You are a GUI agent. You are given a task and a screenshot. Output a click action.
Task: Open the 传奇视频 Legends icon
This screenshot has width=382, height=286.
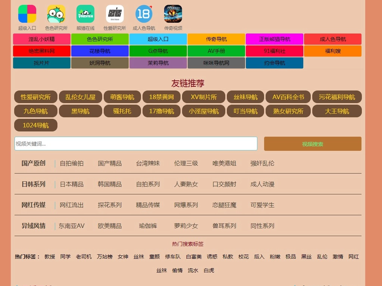point(173,14)
